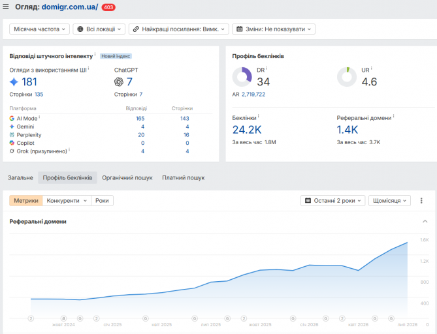
Task: Click the three-dot chart options icon
Action: (x=421, y=200)
